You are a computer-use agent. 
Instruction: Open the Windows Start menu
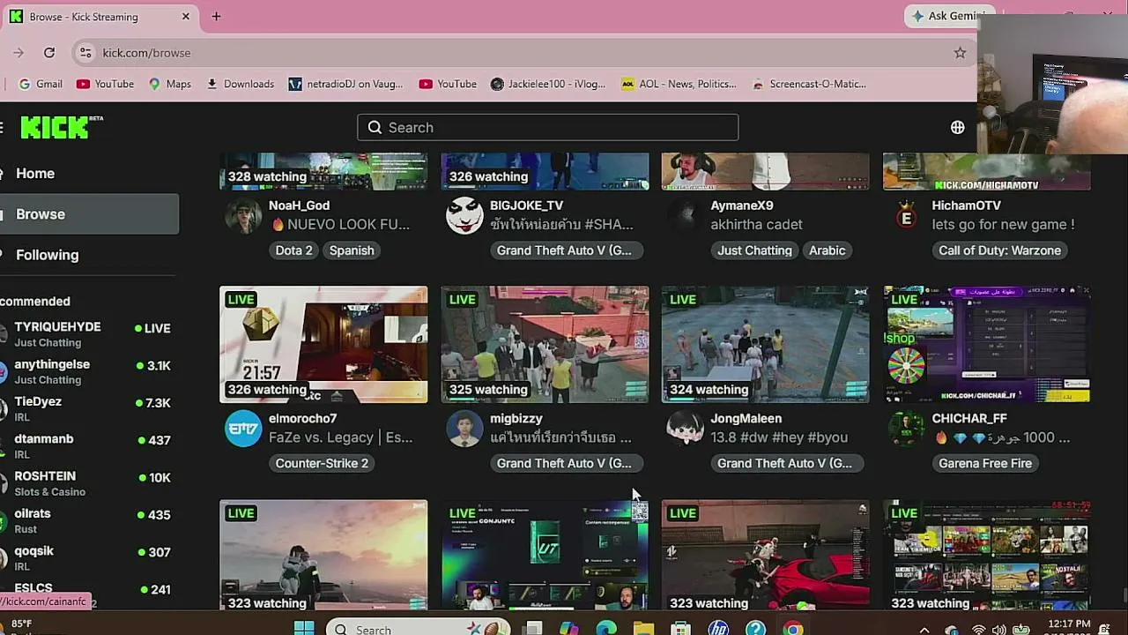tap(304, 629)
